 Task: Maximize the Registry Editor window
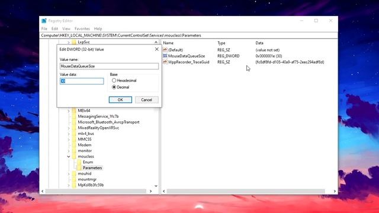tap(316, 21)
